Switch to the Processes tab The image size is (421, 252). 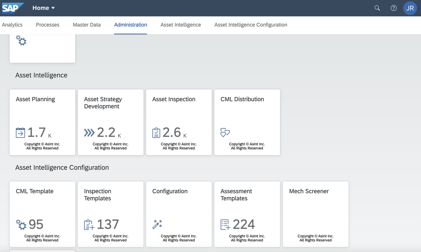coord(48,25)
